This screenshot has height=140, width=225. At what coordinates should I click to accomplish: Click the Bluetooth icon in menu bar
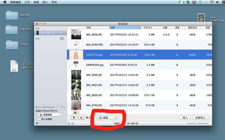click(206, 2)
